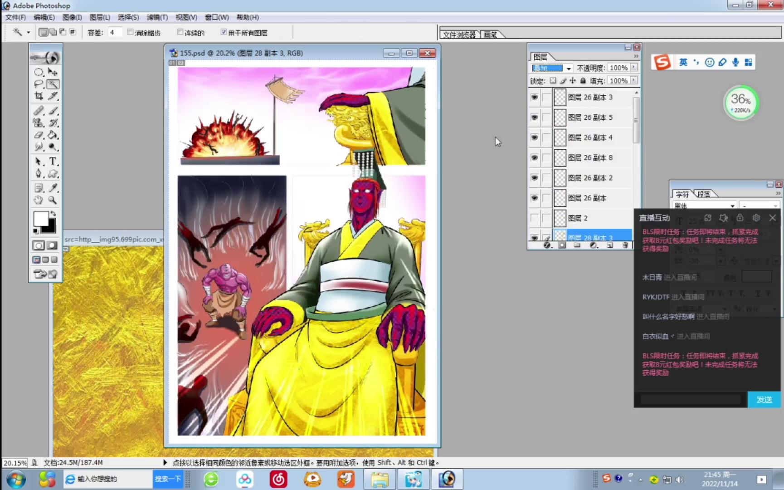Uncheck 用于所有图层 checkbox

pos(224,32)
